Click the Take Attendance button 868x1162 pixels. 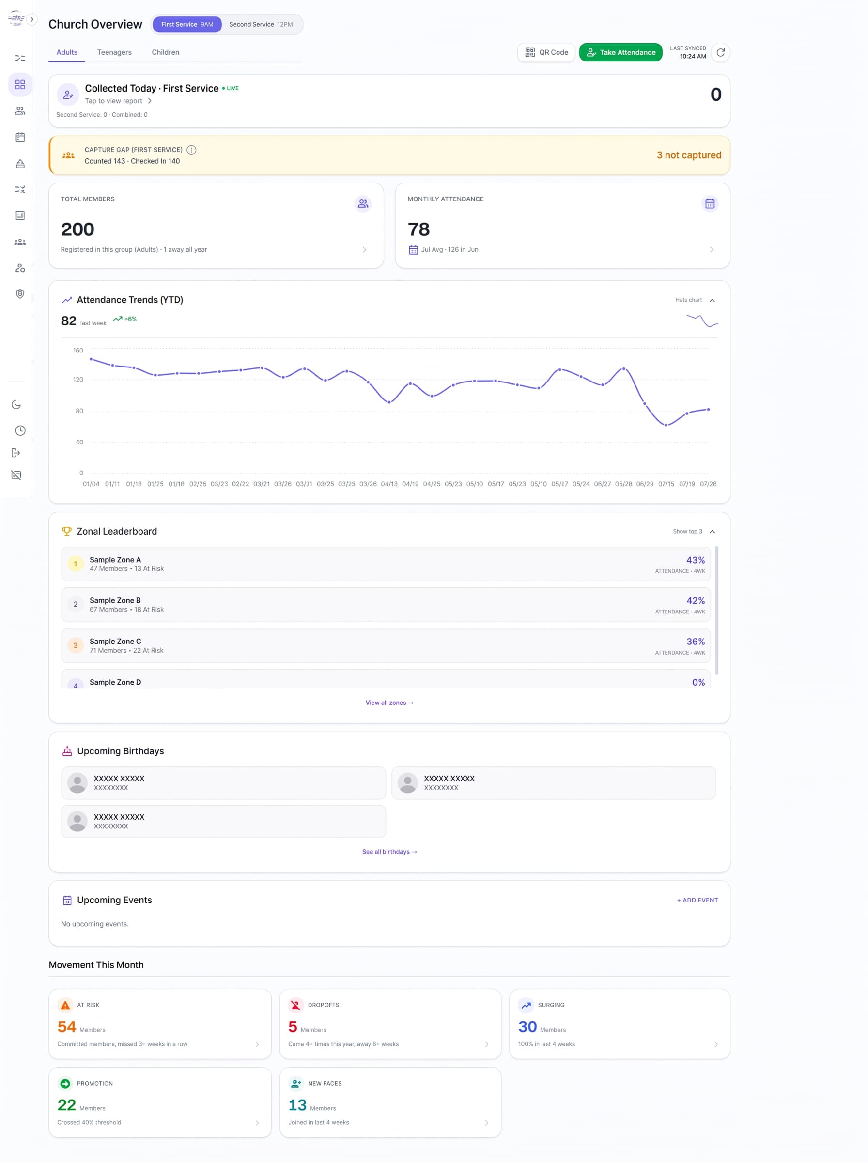pos(620,52)
